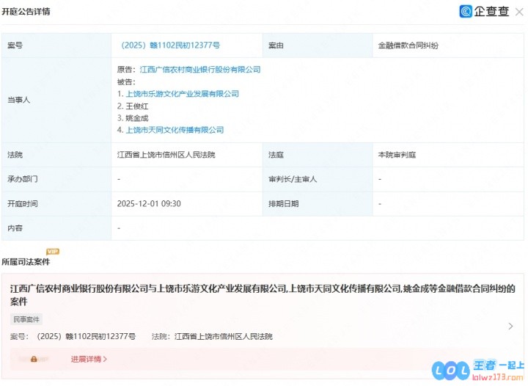The image size is (528, 386).
Task: Open the judicial case card title
Action: pyautogui.click(x=263, y=295)
